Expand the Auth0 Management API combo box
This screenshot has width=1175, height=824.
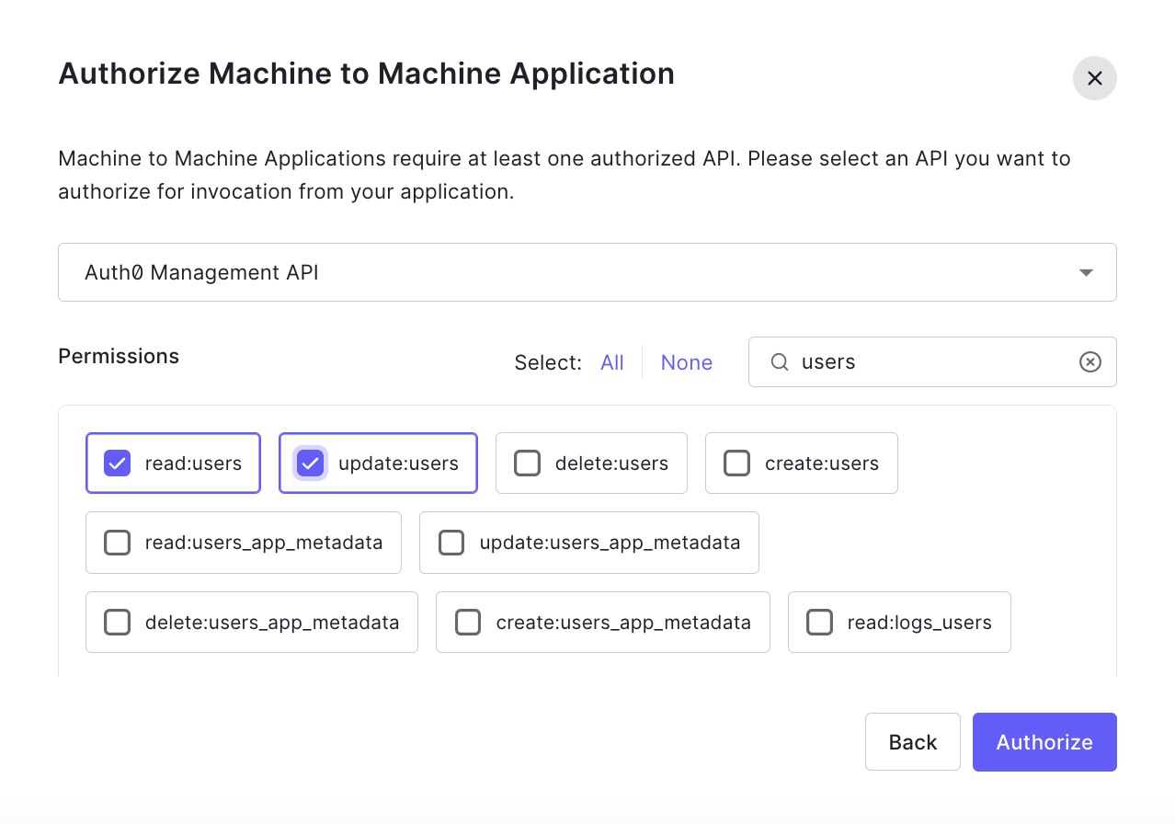pyautogui.click(x=587, y=272)
